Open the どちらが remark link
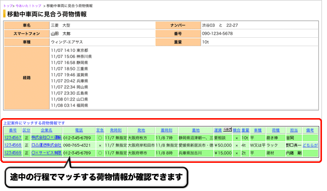Screen dimensions: 327x191 pyautogui.click(x=310, y=145)
